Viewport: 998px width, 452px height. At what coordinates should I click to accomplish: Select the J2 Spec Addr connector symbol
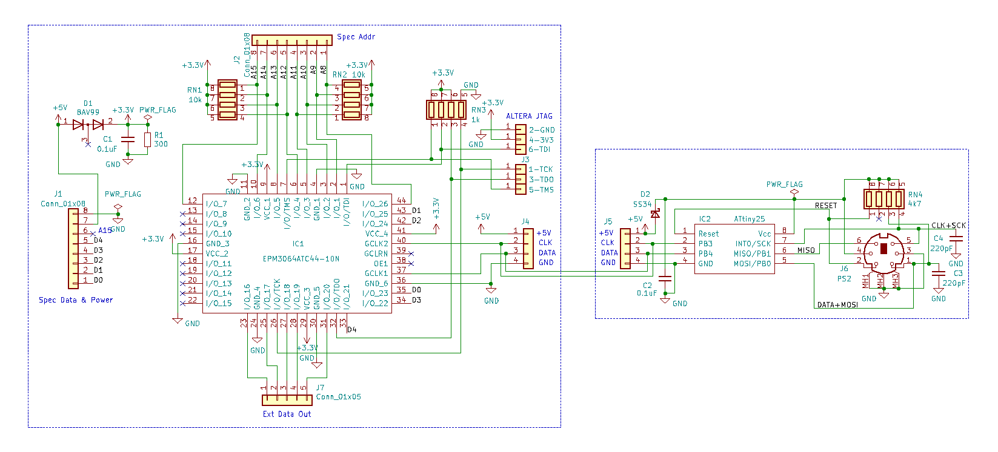pos(292,41)
